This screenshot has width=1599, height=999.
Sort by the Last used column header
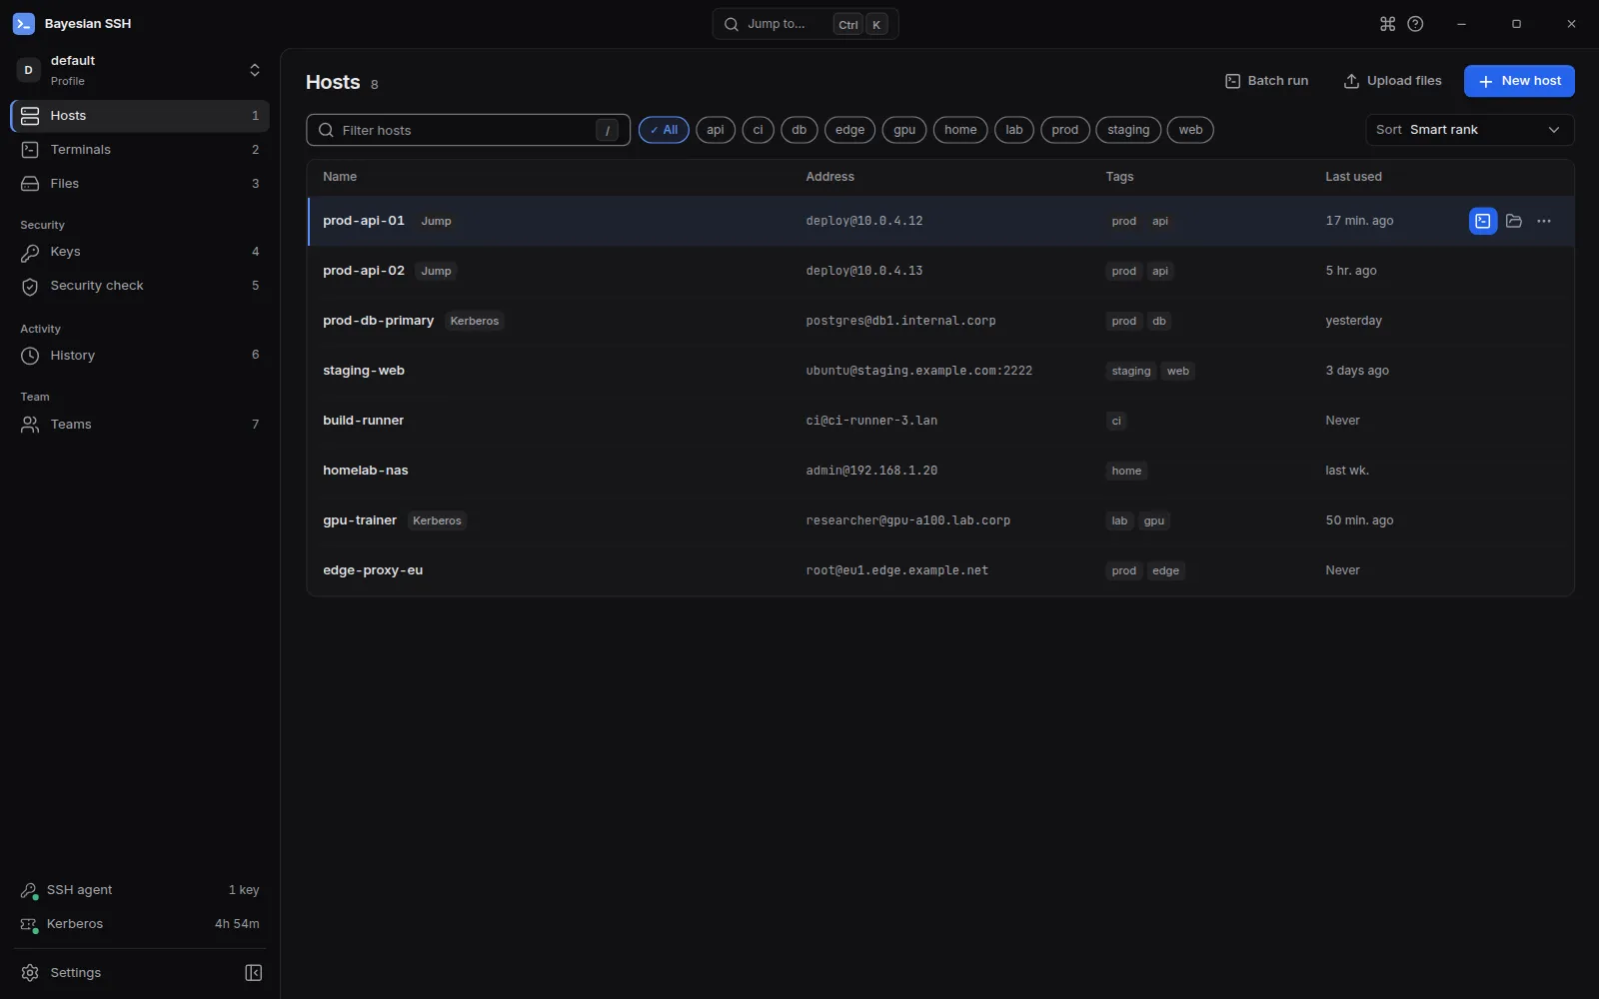click(1353, 177)
